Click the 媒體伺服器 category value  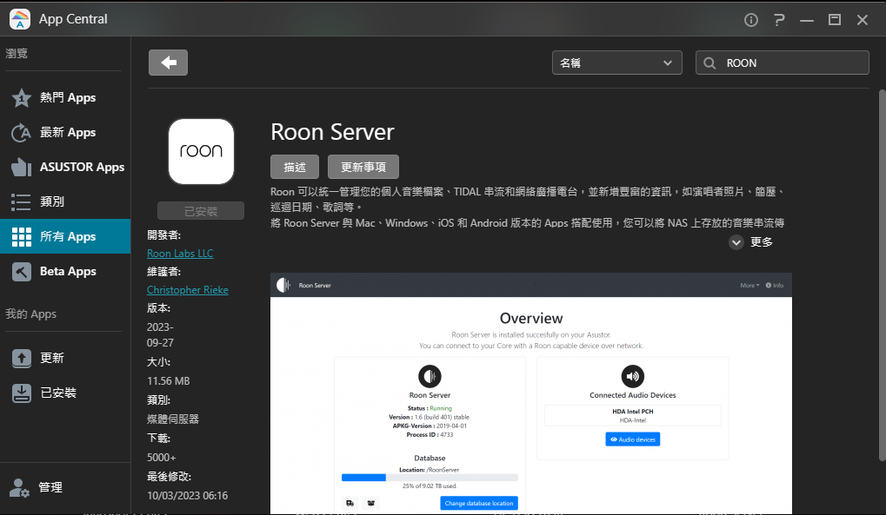point(173,419)
